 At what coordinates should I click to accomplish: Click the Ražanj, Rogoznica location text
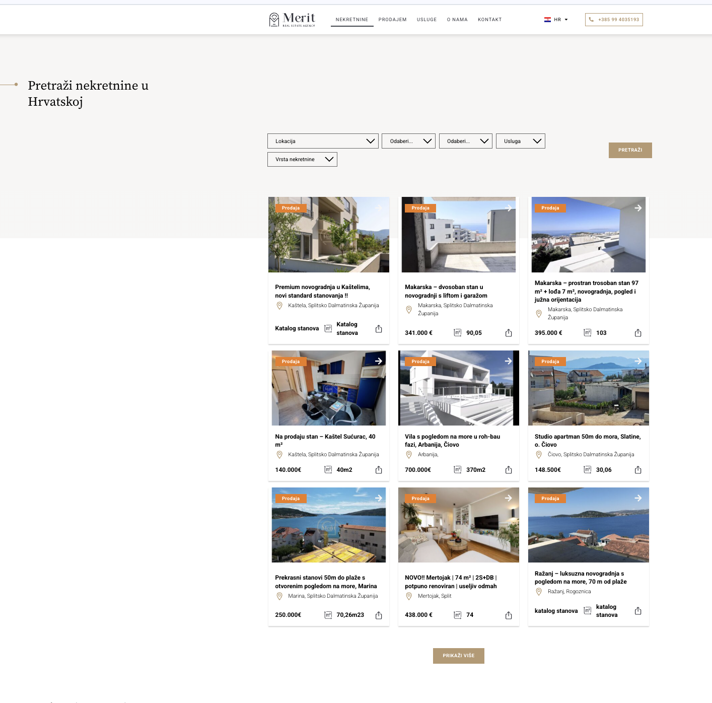tap(569, 592)
